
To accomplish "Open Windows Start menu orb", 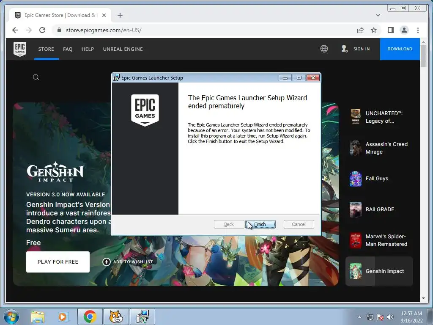I will [x=11, y=317].
